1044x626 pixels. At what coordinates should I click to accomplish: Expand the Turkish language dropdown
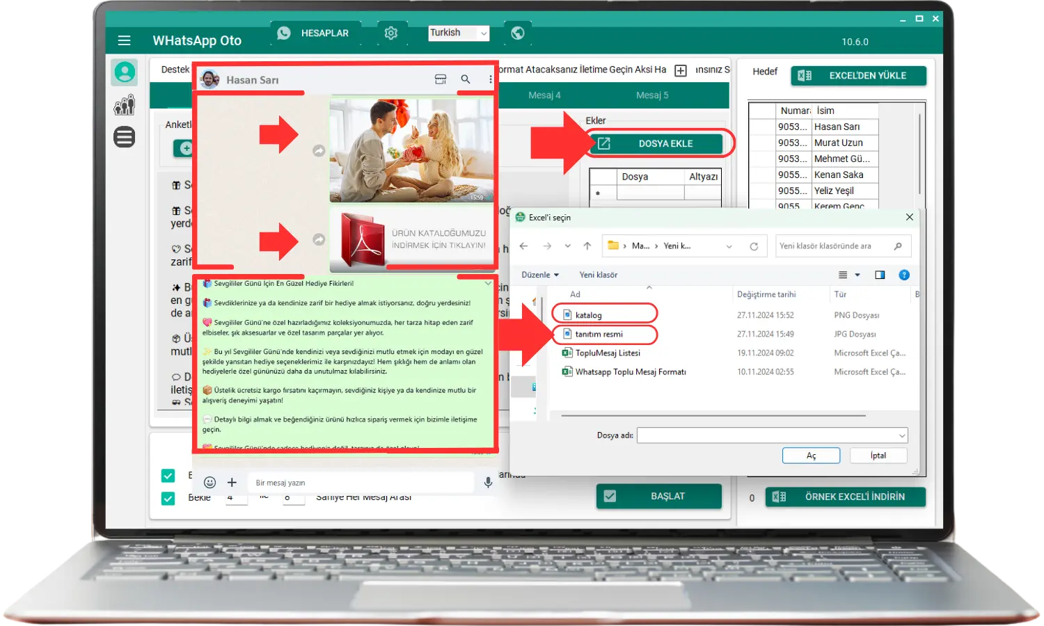[483, 33]
